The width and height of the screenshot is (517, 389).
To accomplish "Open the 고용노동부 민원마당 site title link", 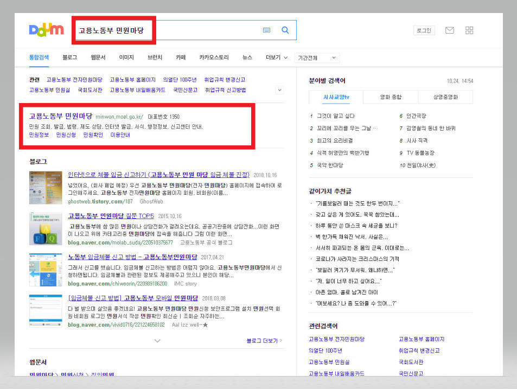I will pyautogui.click(x=61, y=116).
